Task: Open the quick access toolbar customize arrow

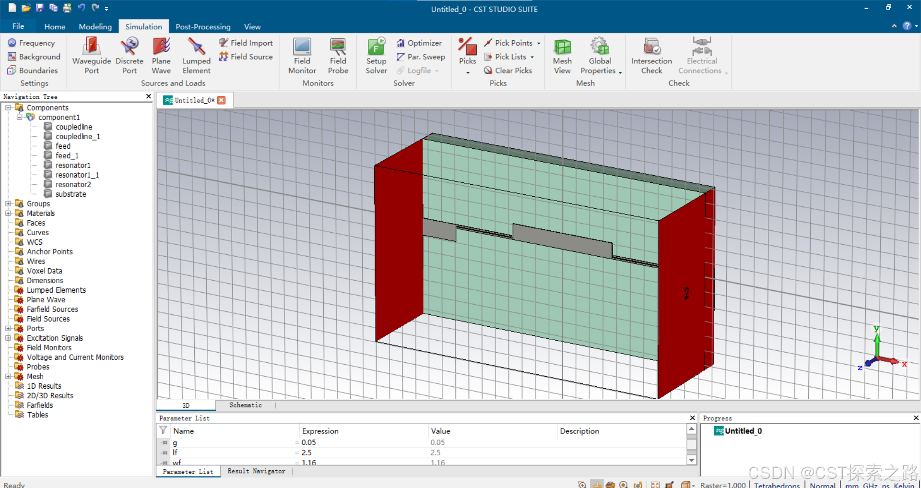Action: 106,8
